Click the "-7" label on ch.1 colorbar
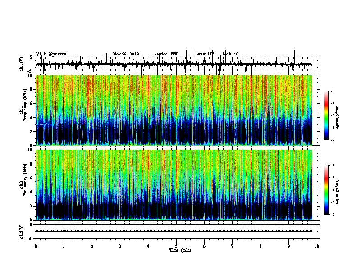The width and height of the screenshot is (357, 276). coord(333,140)
